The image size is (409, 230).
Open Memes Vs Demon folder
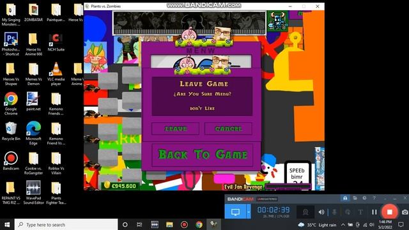tap(33, 74)
